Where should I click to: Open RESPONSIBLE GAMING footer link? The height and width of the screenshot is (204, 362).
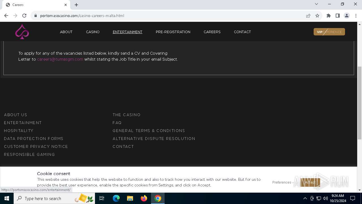(x=29, y=154)
